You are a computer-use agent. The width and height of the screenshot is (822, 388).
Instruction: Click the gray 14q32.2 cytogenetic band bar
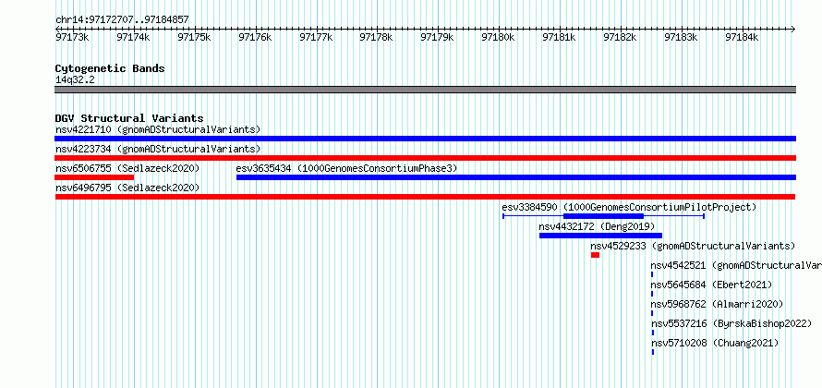coord(425,90)
